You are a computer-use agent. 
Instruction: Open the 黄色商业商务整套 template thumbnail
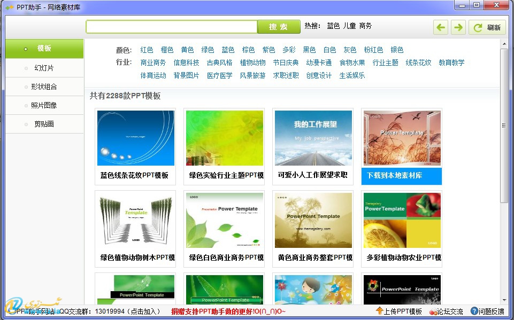point(313,220)
